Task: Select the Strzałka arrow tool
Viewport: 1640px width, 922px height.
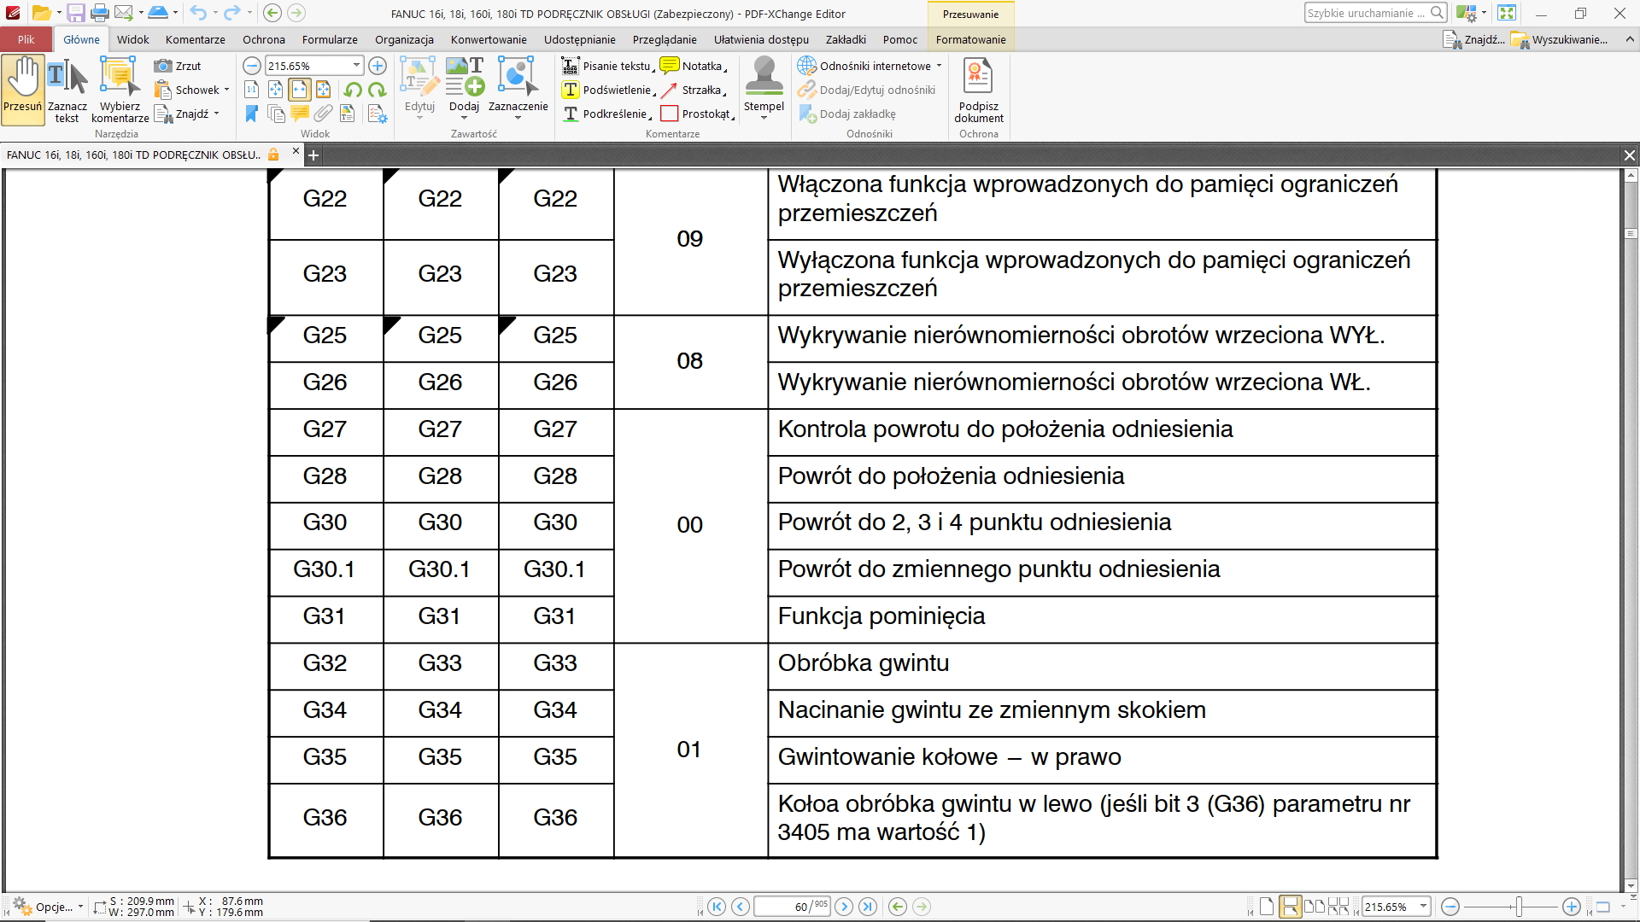Action: (694, 90)
